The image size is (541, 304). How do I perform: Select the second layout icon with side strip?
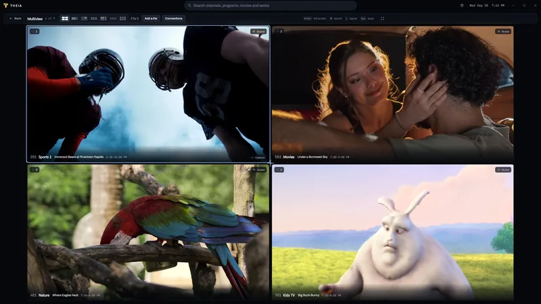74,19
